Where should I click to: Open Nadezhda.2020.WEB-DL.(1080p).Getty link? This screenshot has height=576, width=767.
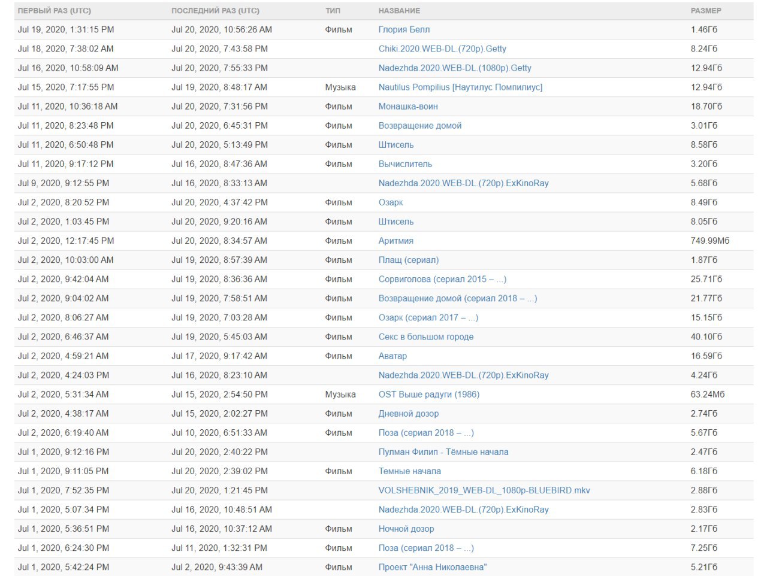coord(455,68)
